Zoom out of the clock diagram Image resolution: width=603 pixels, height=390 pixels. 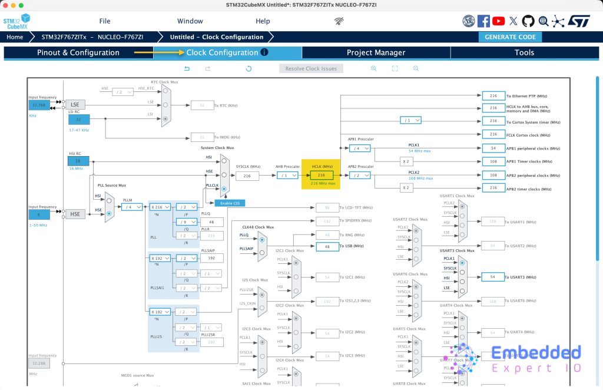click(416, 69)
